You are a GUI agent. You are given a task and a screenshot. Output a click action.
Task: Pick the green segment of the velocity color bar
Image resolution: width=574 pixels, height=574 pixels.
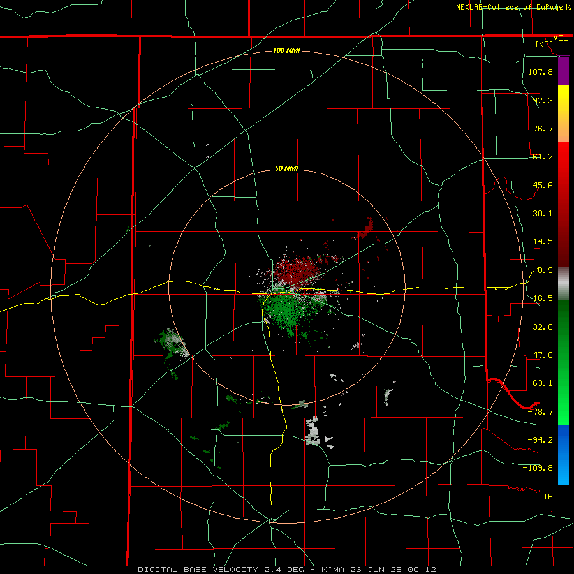563,362
